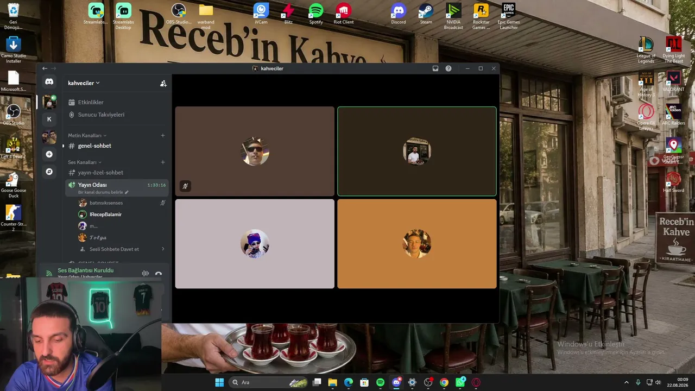Select the yayın-özel-sohbet channel
The width and height of the screenshot is (695, 391).
116,173
